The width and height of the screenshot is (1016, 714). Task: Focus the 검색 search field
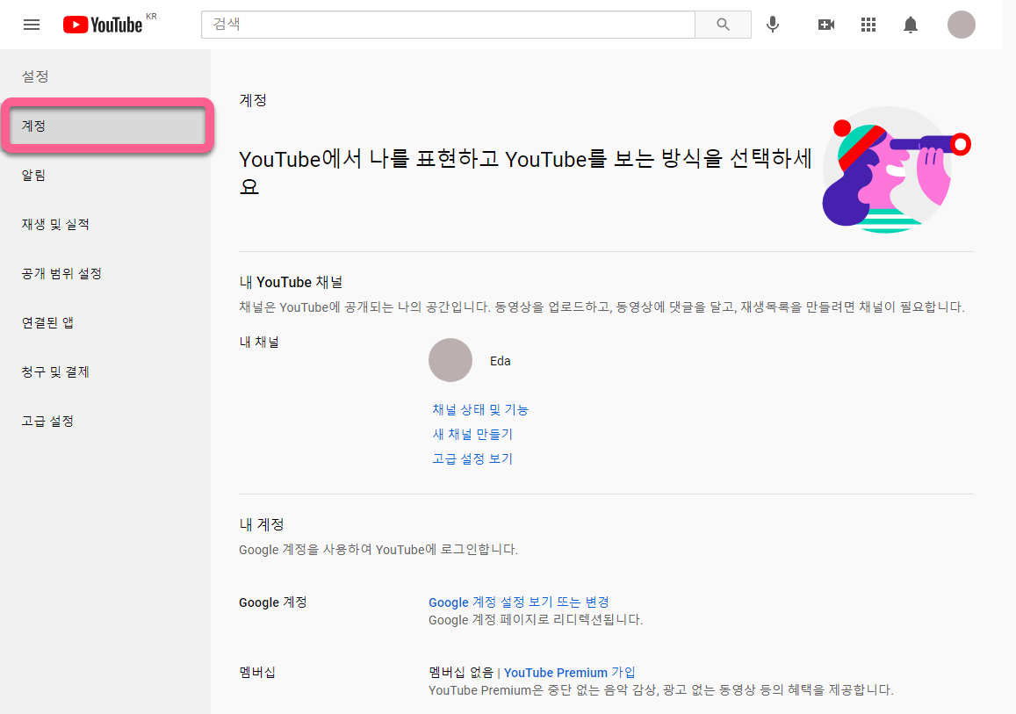tap(448, 25)
